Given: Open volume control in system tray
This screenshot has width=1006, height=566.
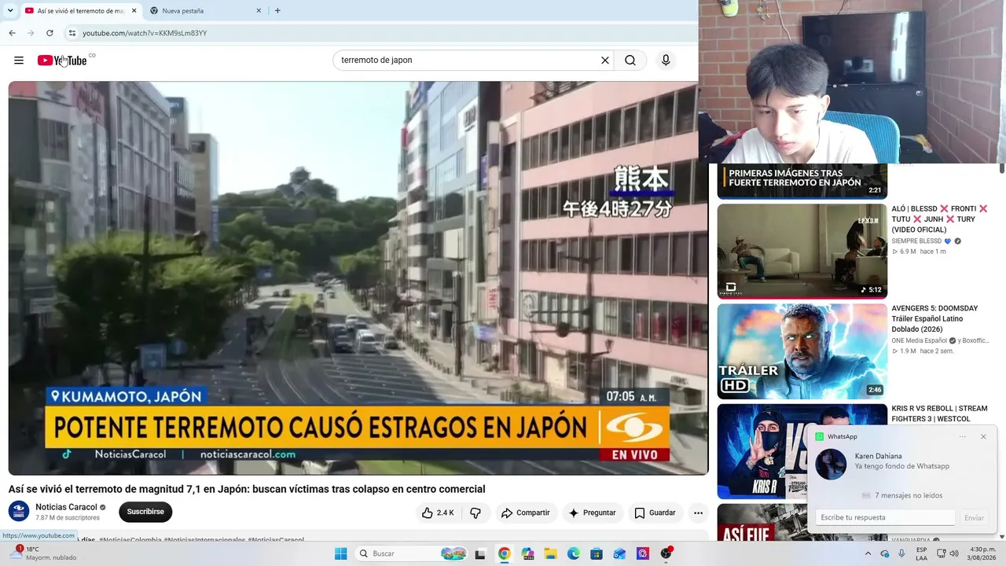Looking at the screenshot, I should tap(954, 553).
